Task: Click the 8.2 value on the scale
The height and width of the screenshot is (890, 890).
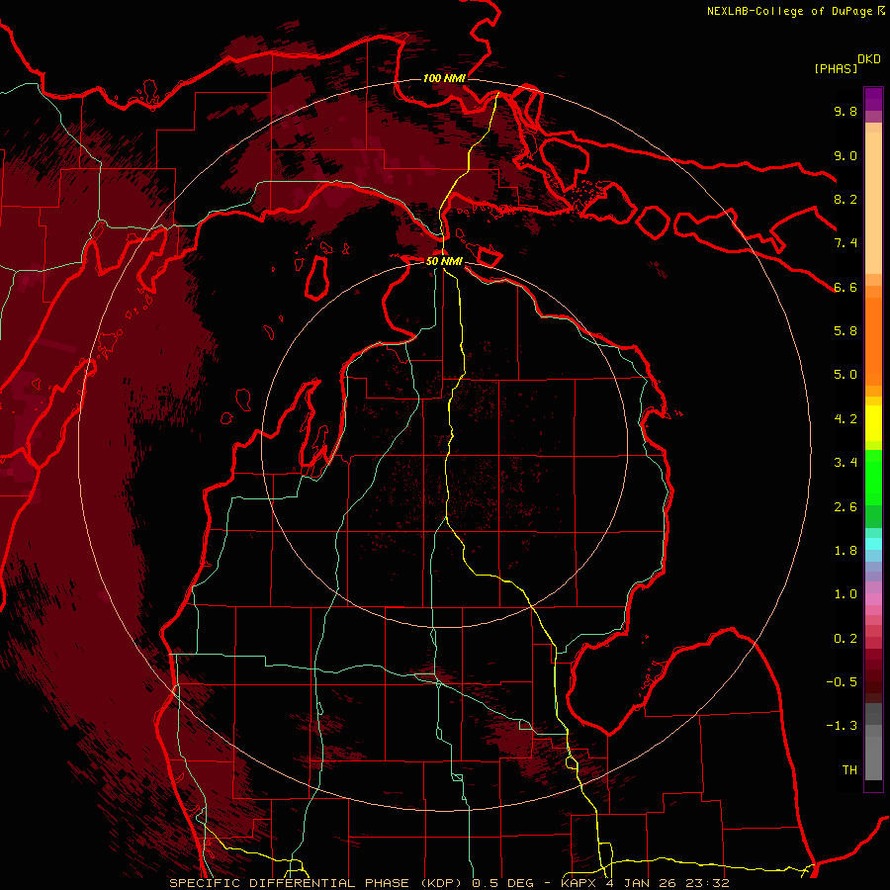Action: tap(845, 199)
